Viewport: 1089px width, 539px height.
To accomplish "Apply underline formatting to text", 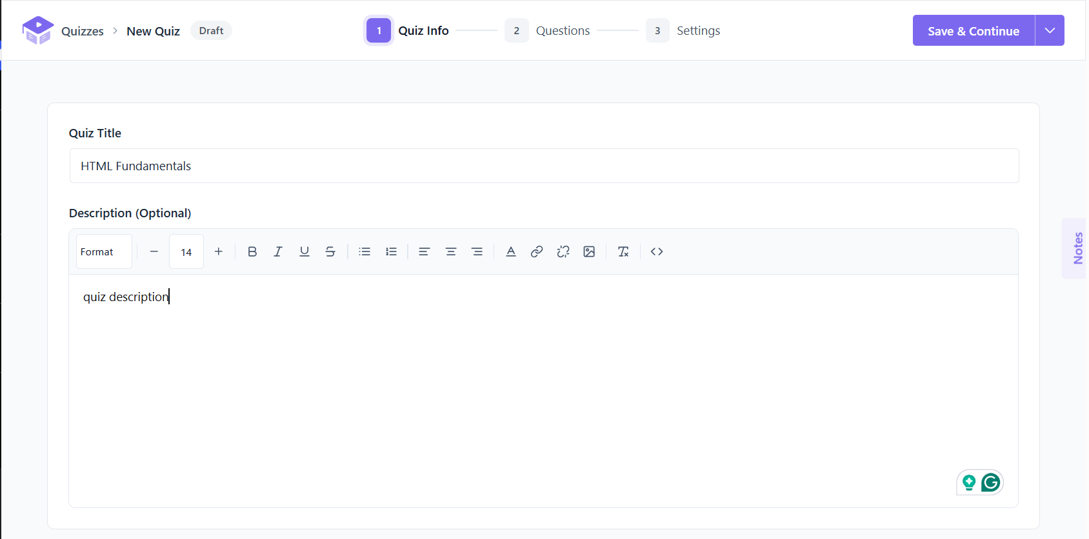I will (305, 251).
